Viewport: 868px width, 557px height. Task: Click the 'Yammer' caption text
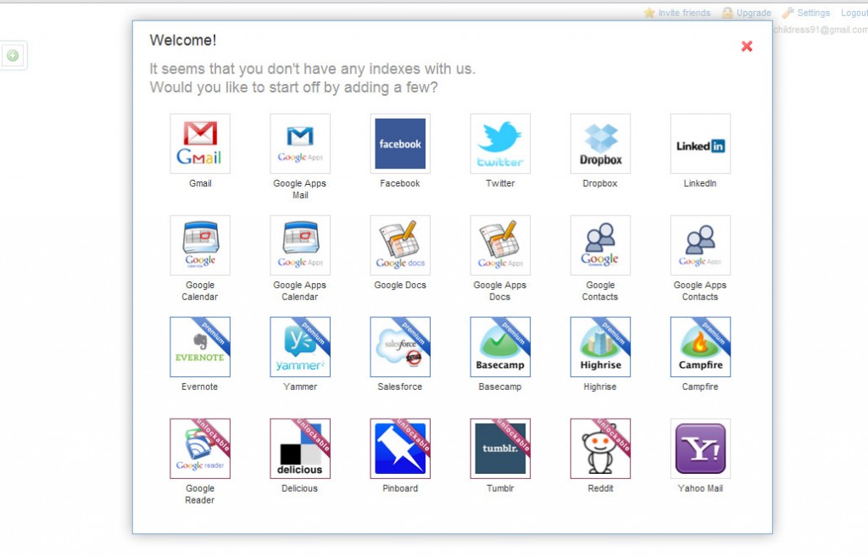coord(300,387)
